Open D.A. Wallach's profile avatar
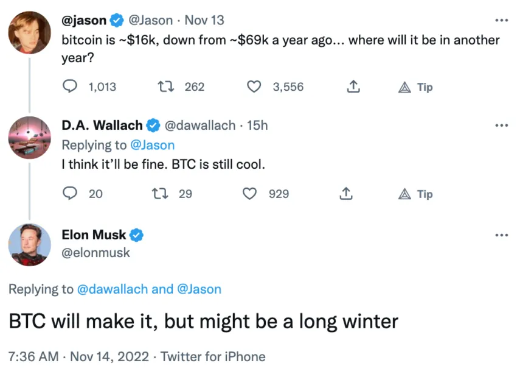517x374 pixels. 30,138
